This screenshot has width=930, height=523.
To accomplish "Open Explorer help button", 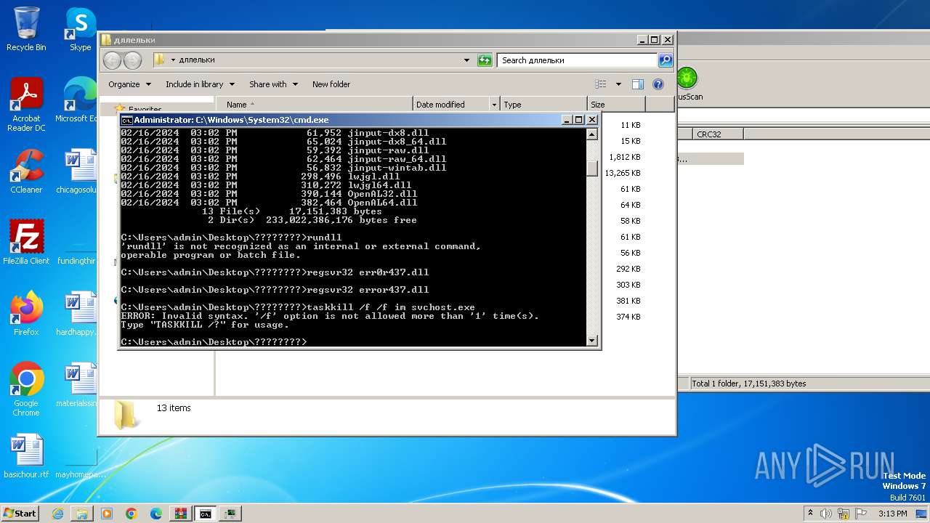I will point(658,84).
